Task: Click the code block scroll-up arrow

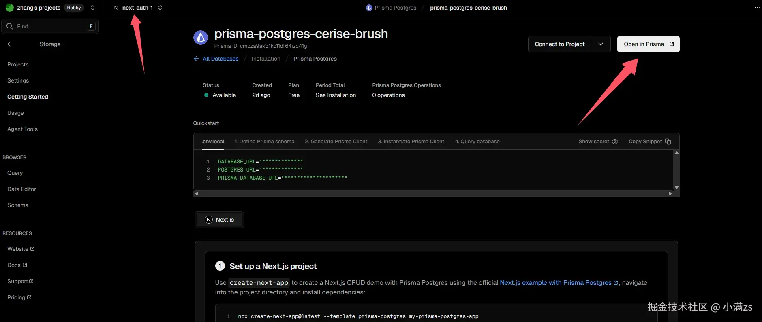Action: pyautogui.click(x=676, y=153)
